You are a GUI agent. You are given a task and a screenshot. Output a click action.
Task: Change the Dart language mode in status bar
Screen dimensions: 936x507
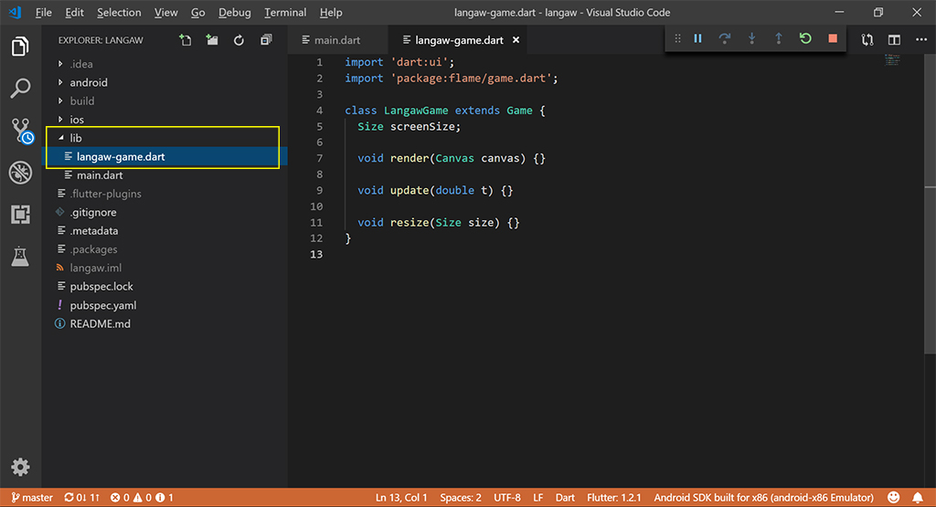(x=565, y=498)
